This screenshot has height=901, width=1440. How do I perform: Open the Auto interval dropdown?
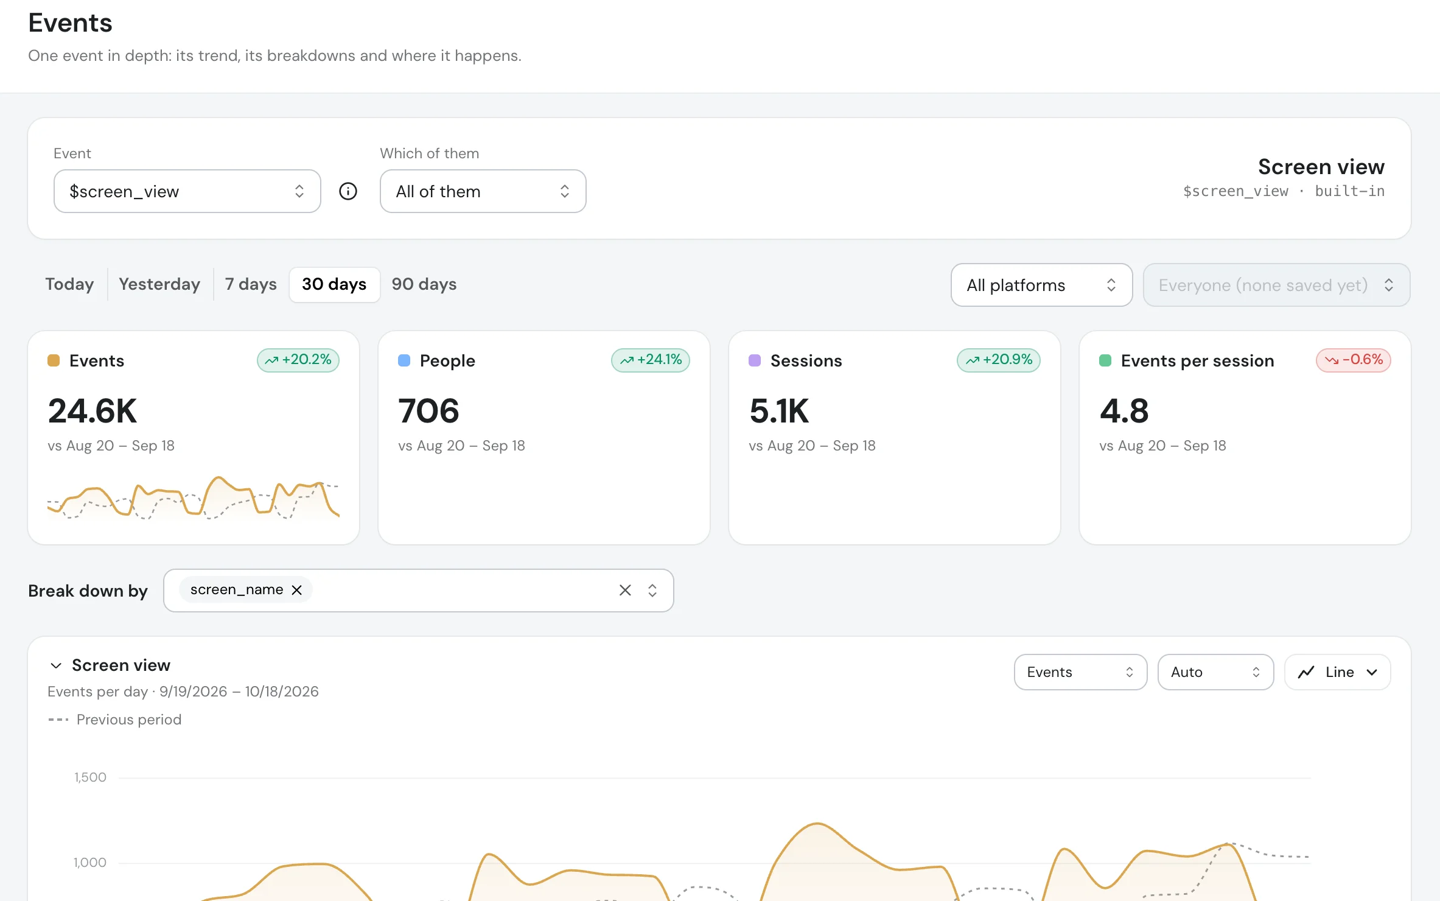1216,672
